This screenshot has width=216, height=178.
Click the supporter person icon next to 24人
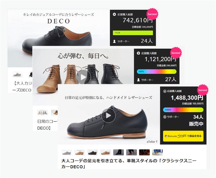coord(114,41)
